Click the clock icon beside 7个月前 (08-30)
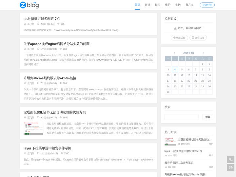This screenshot has height=177, width=236. click(38, 83)
